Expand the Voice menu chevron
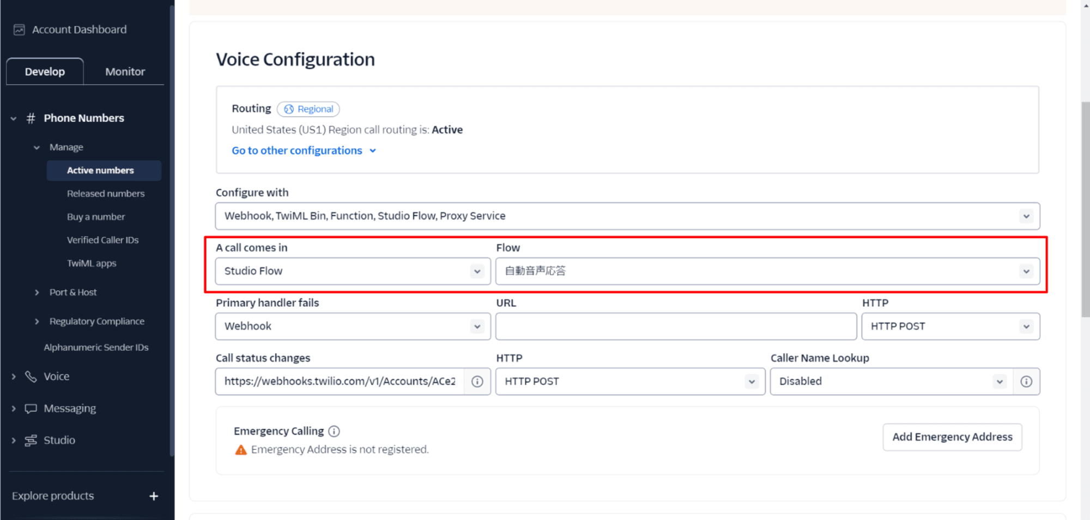Image resolution: width=1090 pixels, height=520 pixels. click(14, 376)
